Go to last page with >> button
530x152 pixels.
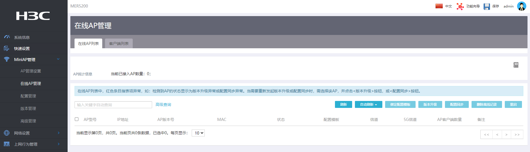[517, 134]
